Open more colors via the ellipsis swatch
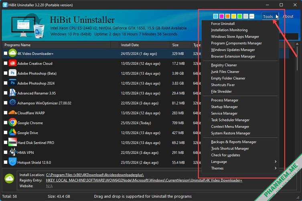 tap(251, 16)
